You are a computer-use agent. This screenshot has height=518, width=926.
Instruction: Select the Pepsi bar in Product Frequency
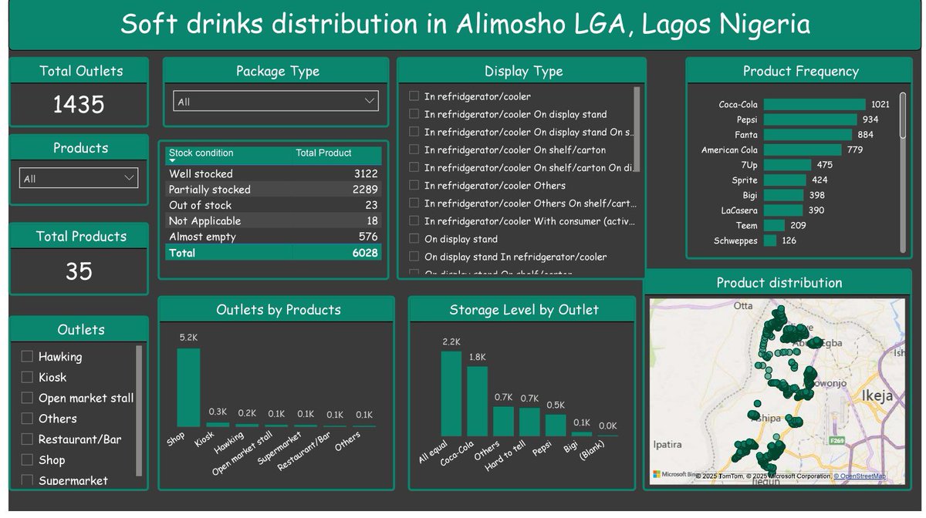pos(810,119)
